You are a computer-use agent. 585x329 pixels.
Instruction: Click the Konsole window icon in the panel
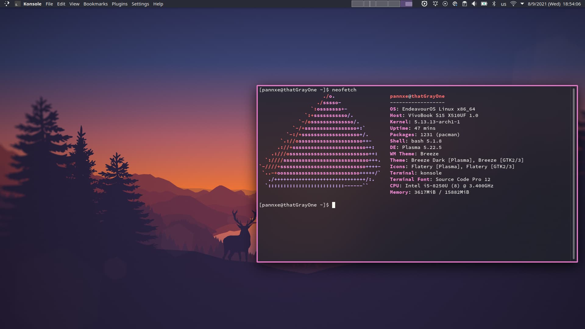click(x=17, y=4)
